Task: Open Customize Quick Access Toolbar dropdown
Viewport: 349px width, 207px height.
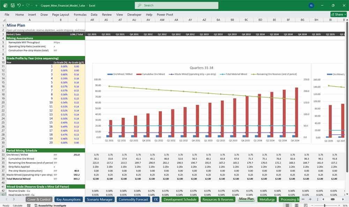Action: (x=36, y=6)
